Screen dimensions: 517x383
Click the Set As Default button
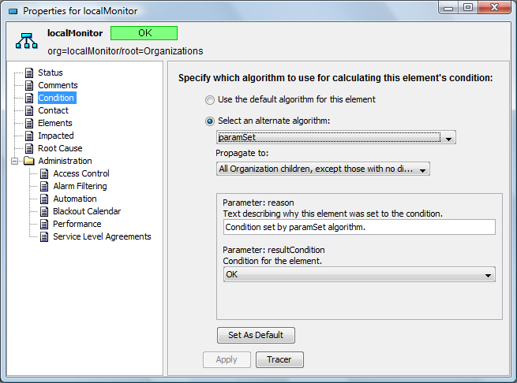coord(256,335)
